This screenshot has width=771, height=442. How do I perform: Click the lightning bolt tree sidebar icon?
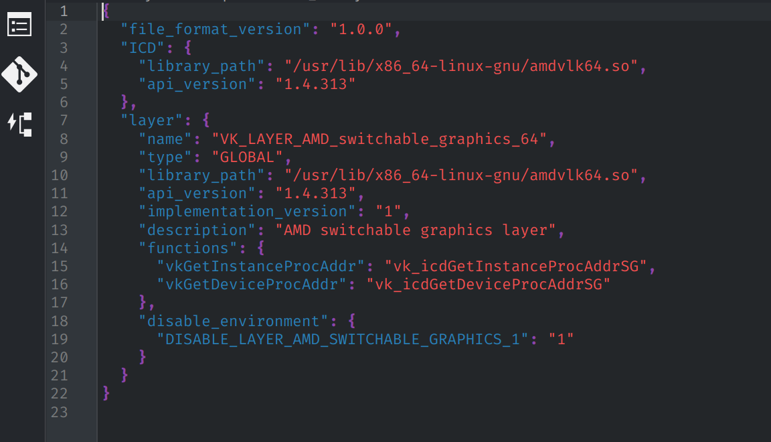coord(19,124)
